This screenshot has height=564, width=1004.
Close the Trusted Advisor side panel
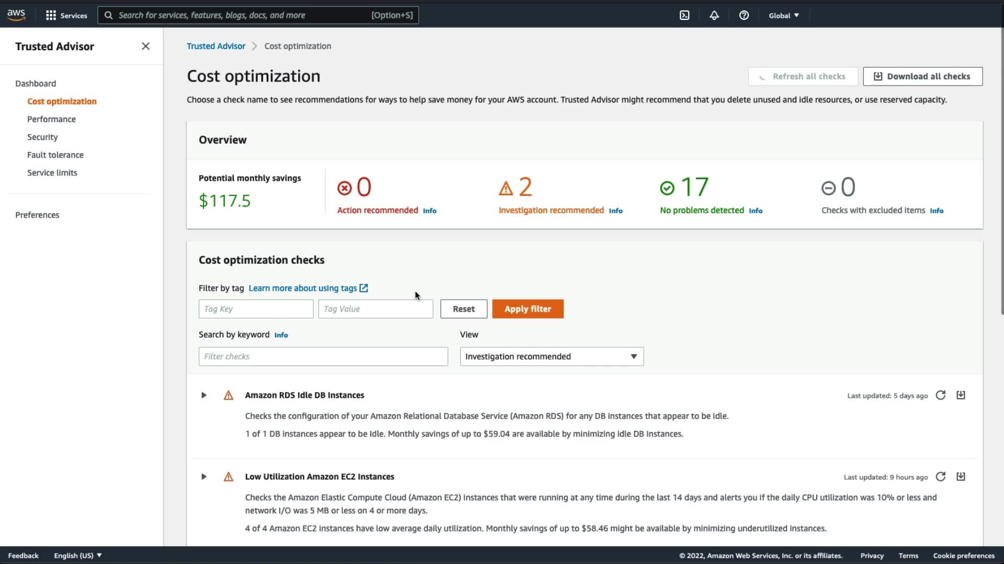[x=145, y=46]
